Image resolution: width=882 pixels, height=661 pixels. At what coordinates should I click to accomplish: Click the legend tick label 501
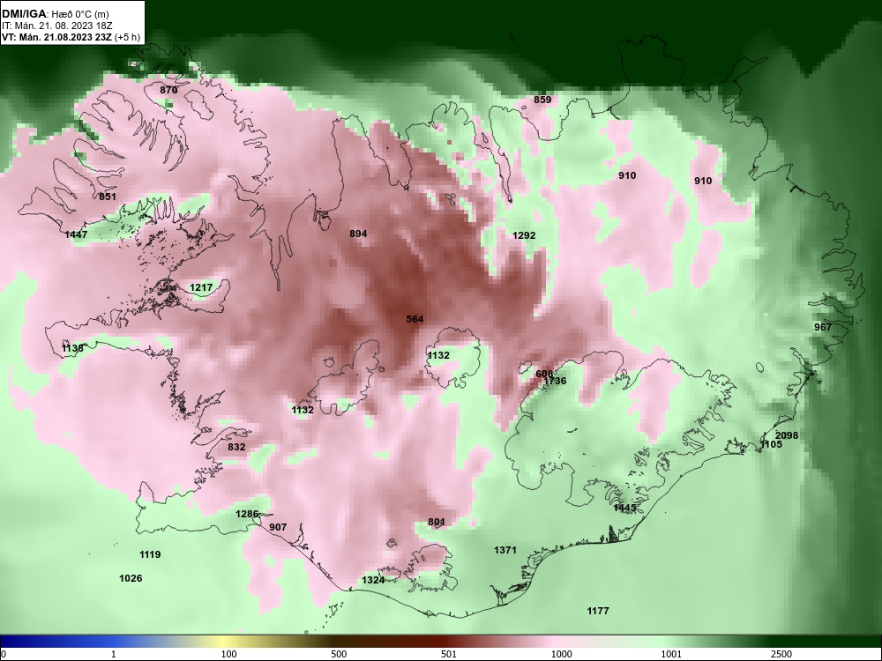point(449,654)
